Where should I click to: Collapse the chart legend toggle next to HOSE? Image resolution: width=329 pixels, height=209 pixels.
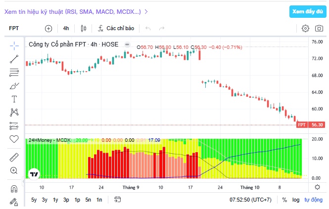(127, 44)
